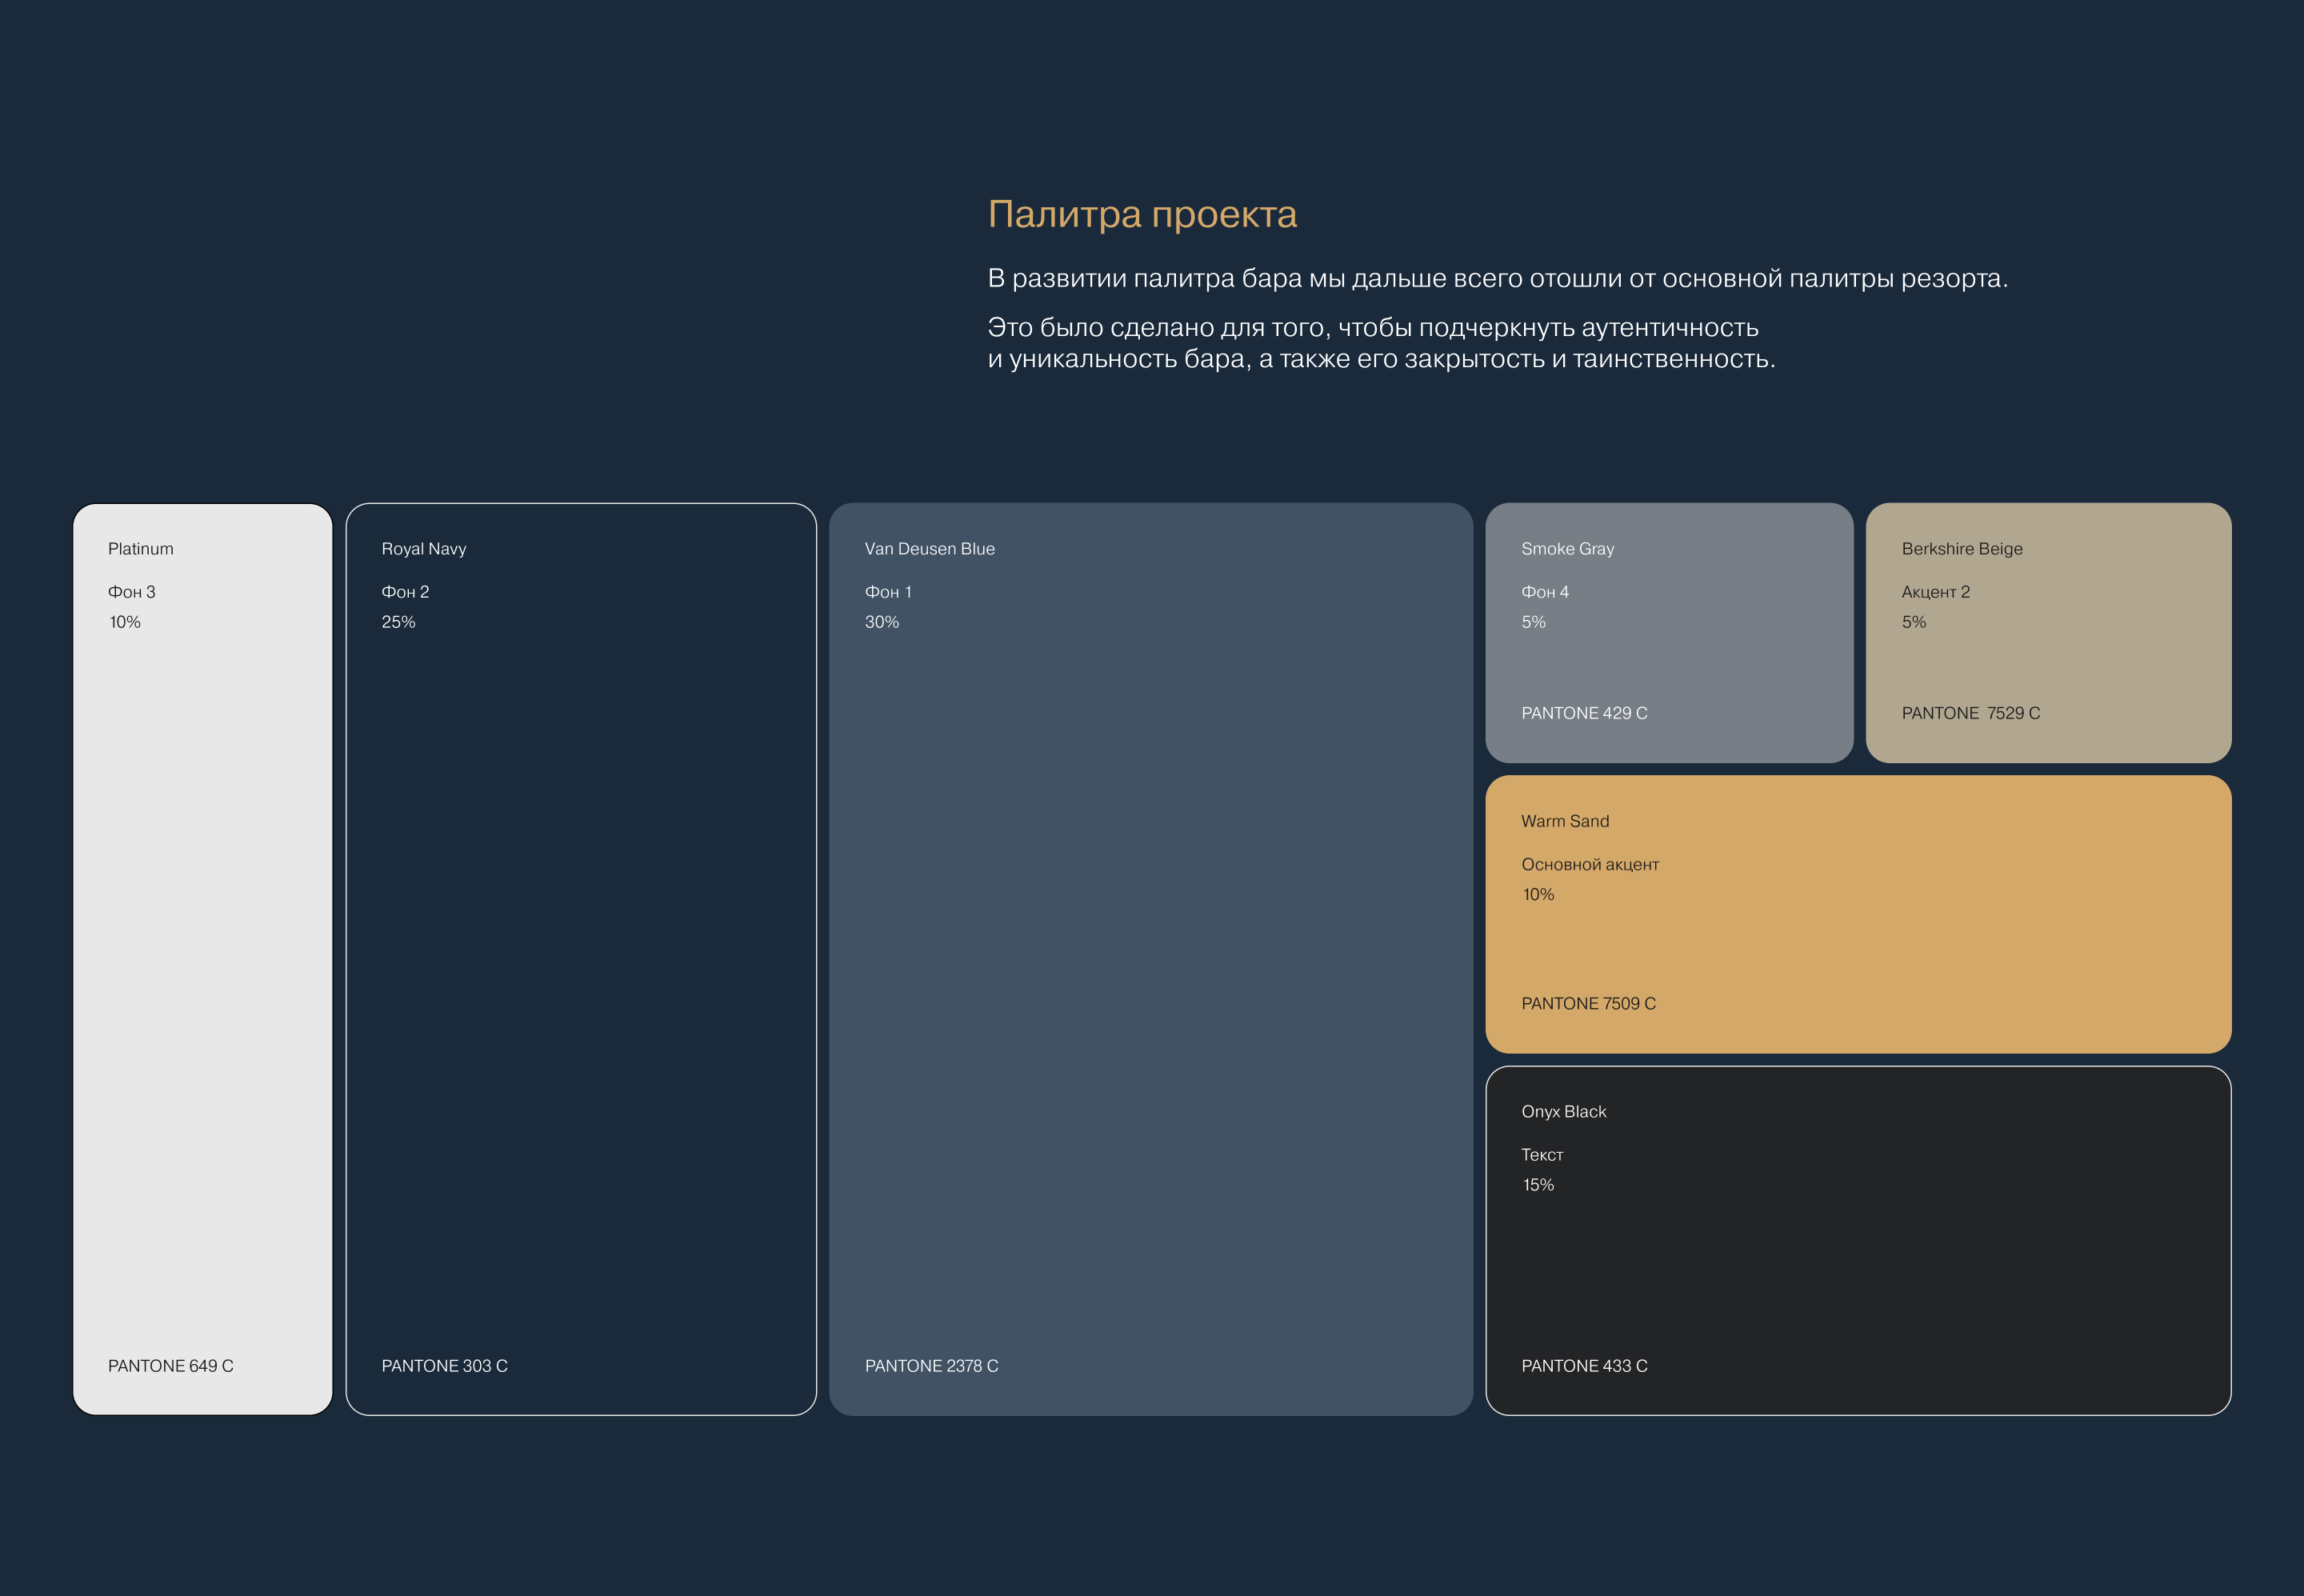This screenshot has width=2304, height=1596.
Task: Click the PANTONE 303 C label
Action: pyautogui.click(x=444, y=1365)
